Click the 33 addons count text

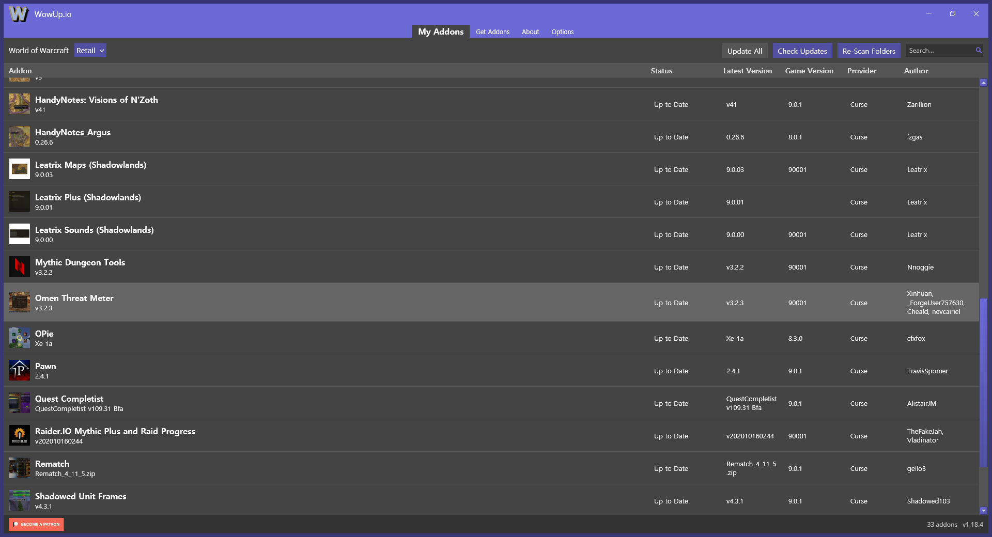[942, 524]
